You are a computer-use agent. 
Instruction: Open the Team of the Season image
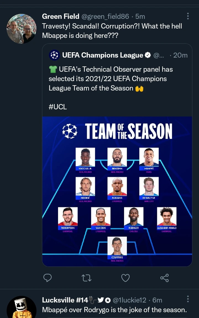pyautogui.click(x=117, y=191)
